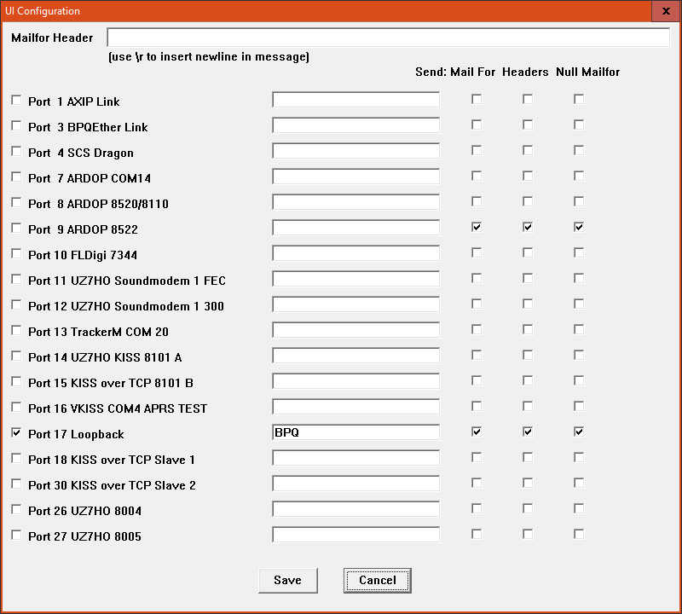This screenshot has width=682, height=614.
Task: Click the Port 17 Loopback field containing BPQ
Action: [x=355, y=432]
